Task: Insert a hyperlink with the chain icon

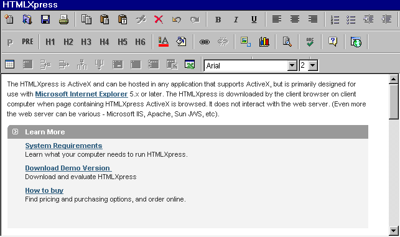Action: click(x=204, y=42)
